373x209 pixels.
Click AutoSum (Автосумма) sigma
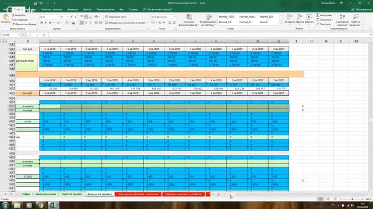pos(325,15)
